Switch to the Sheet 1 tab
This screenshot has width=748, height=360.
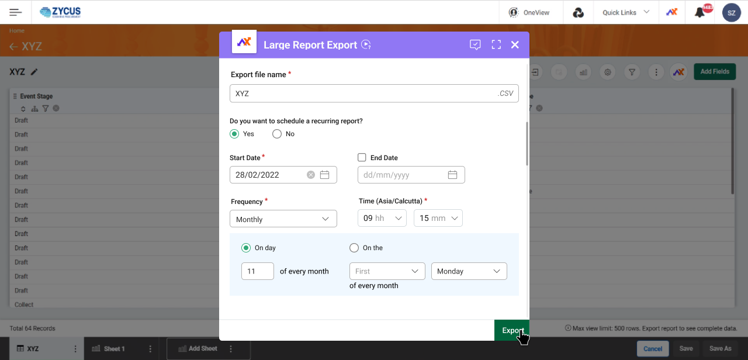(113, 348)
